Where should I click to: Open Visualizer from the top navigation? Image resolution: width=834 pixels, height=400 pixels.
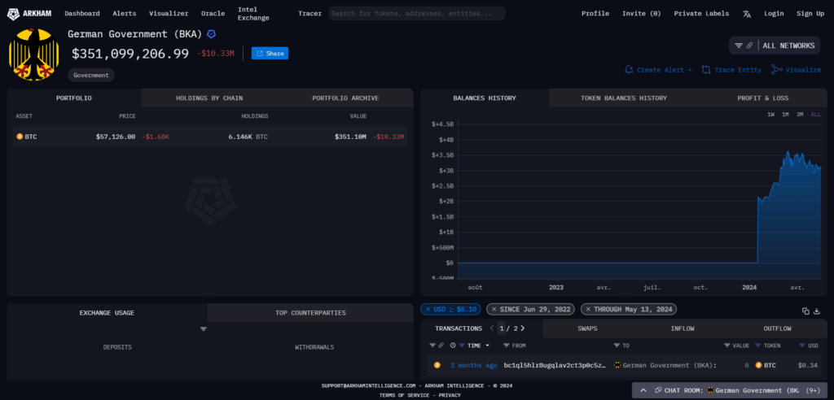coord(169,14)
